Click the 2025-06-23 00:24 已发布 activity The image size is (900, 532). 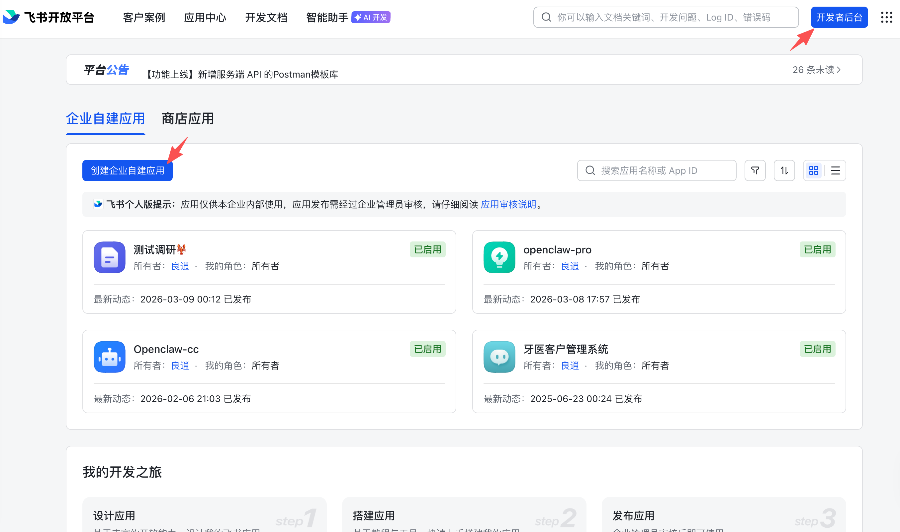pos(586,399)
